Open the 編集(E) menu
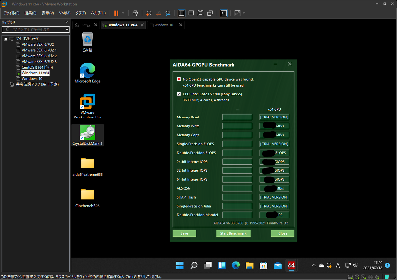 tap(30, 13)
